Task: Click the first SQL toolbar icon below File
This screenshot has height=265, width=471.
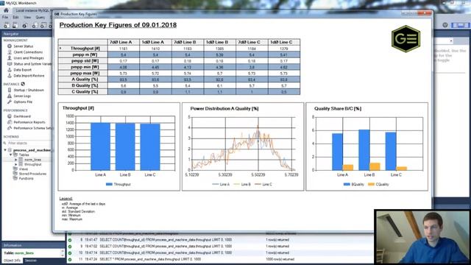Action: [x=7, y=26]
